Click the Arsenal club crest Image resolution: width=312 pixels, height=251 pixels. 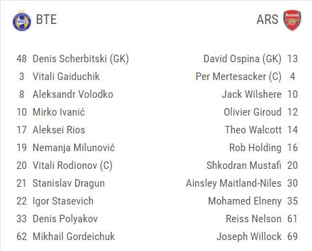pos(292,21)
